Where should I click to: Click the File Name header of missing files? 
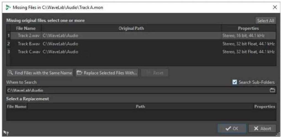coord(26,28)
